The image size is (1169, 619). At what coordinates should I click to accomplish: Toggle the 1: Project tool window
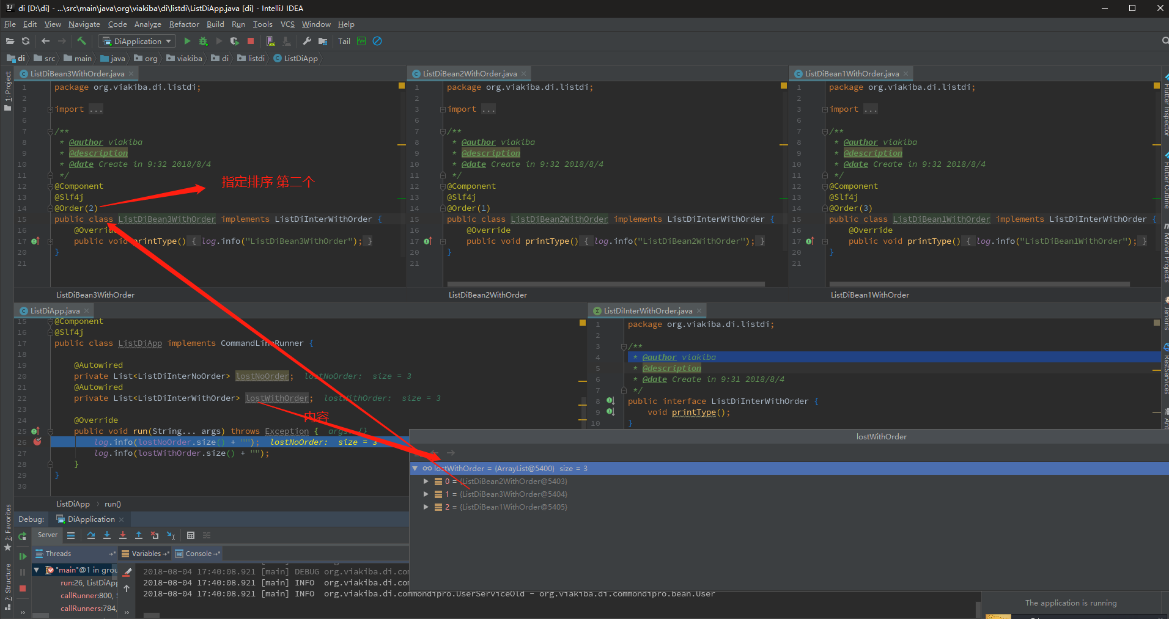(x=8, y=92)
